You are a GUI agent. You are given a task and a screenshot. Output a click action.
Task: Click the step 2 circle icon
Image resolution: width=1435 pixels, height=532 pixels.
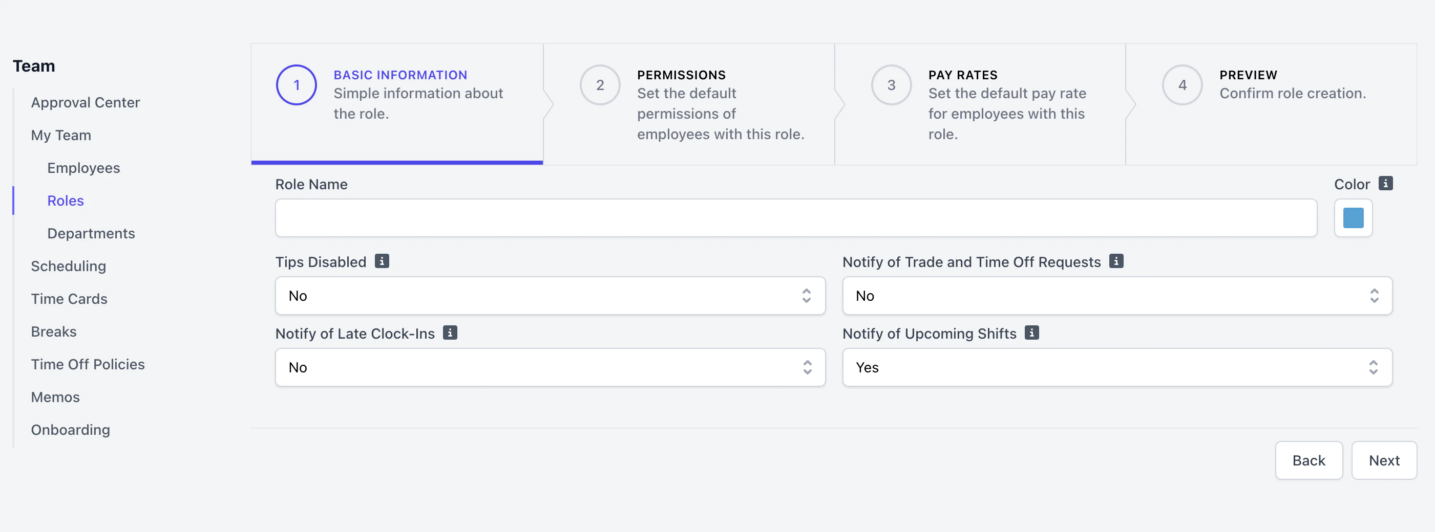point(599,85)
